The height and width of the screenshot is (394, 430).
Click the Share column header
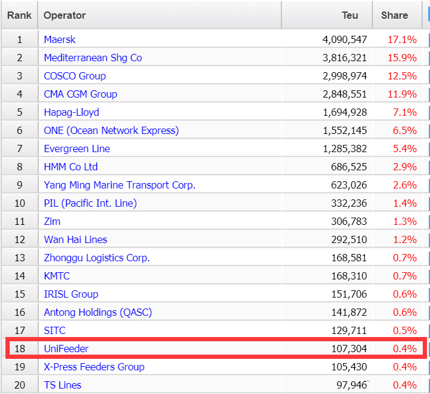pyautogui.click(x=397, y=15)
